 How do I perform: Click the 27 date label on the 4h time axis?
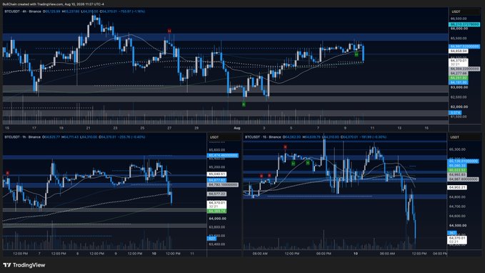pyautogui.click(x=169, y=128)
